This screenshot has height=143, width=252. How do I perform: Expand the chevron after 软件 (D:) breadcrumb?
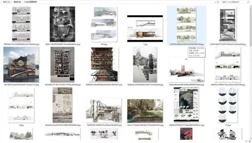12,2
